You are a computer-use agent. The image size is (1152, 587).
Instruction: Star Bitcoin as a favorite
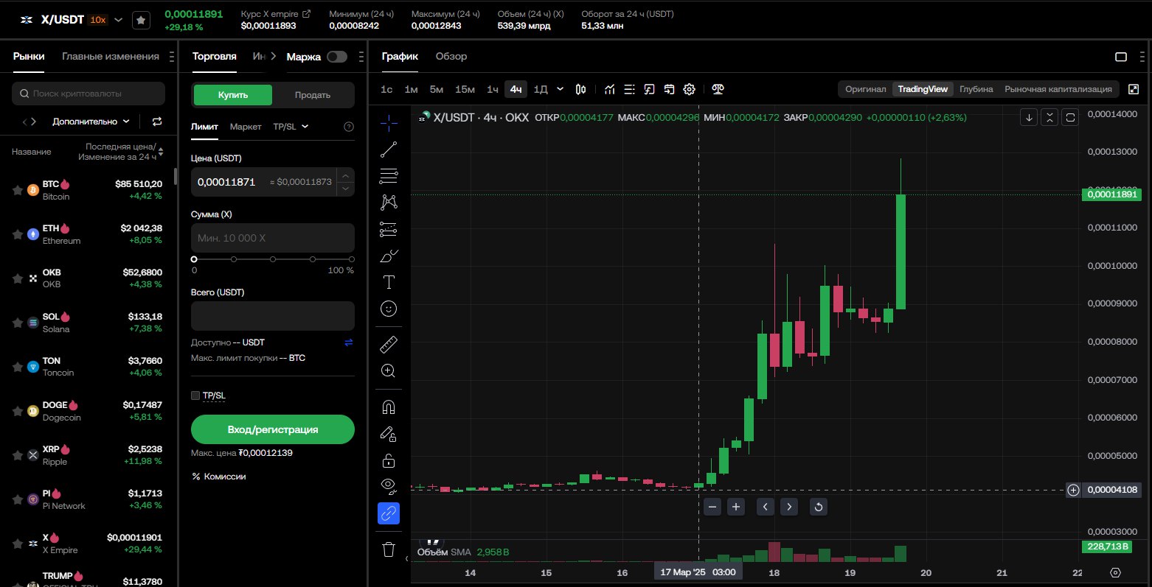18,190
